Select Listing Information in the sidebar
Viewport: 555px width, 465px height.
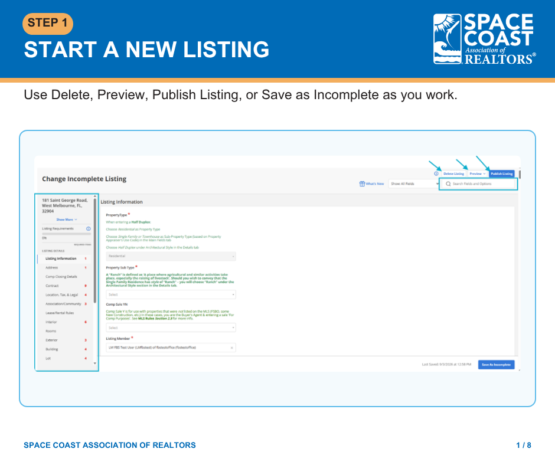tap(64, 258)
